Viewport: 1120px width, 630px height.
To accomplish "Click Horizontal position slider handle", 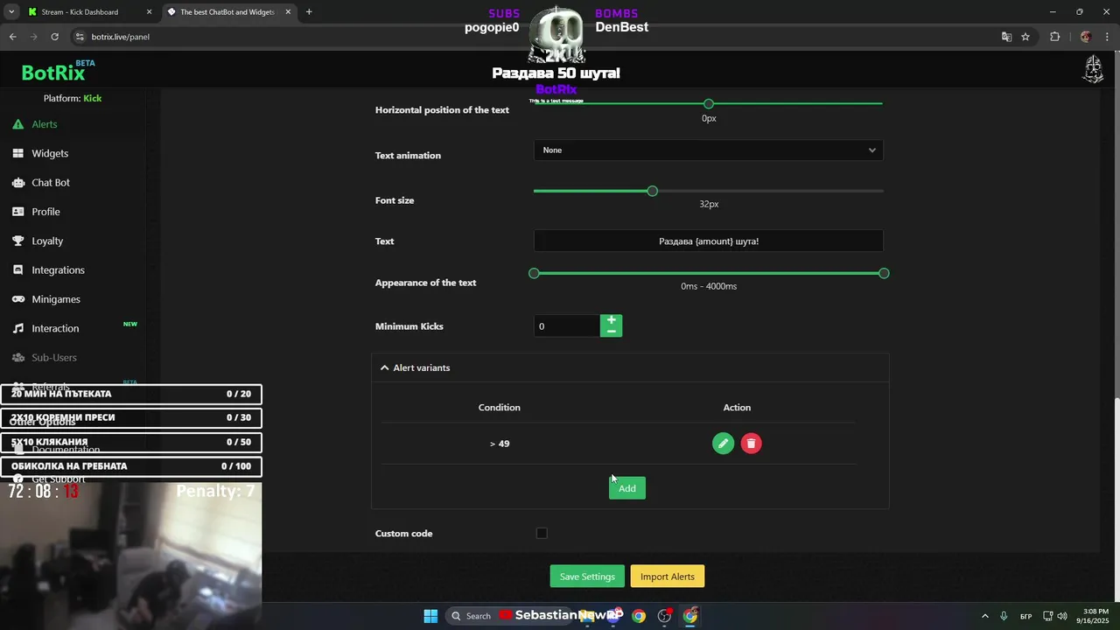I will pos(709,104).
